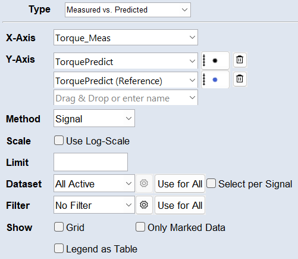Open Filter settings gear icon
The image size is (298, 259).
click(144, 205)
